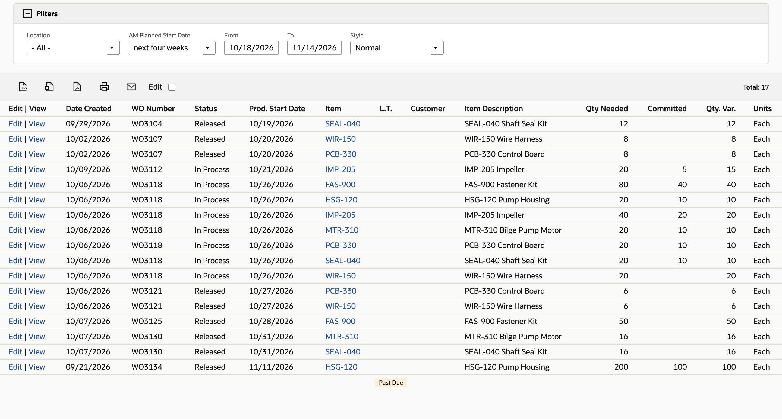Open IMP-205 item on WO3112 row
Viewport: 782px width, 419px height.
click(340, 169)
